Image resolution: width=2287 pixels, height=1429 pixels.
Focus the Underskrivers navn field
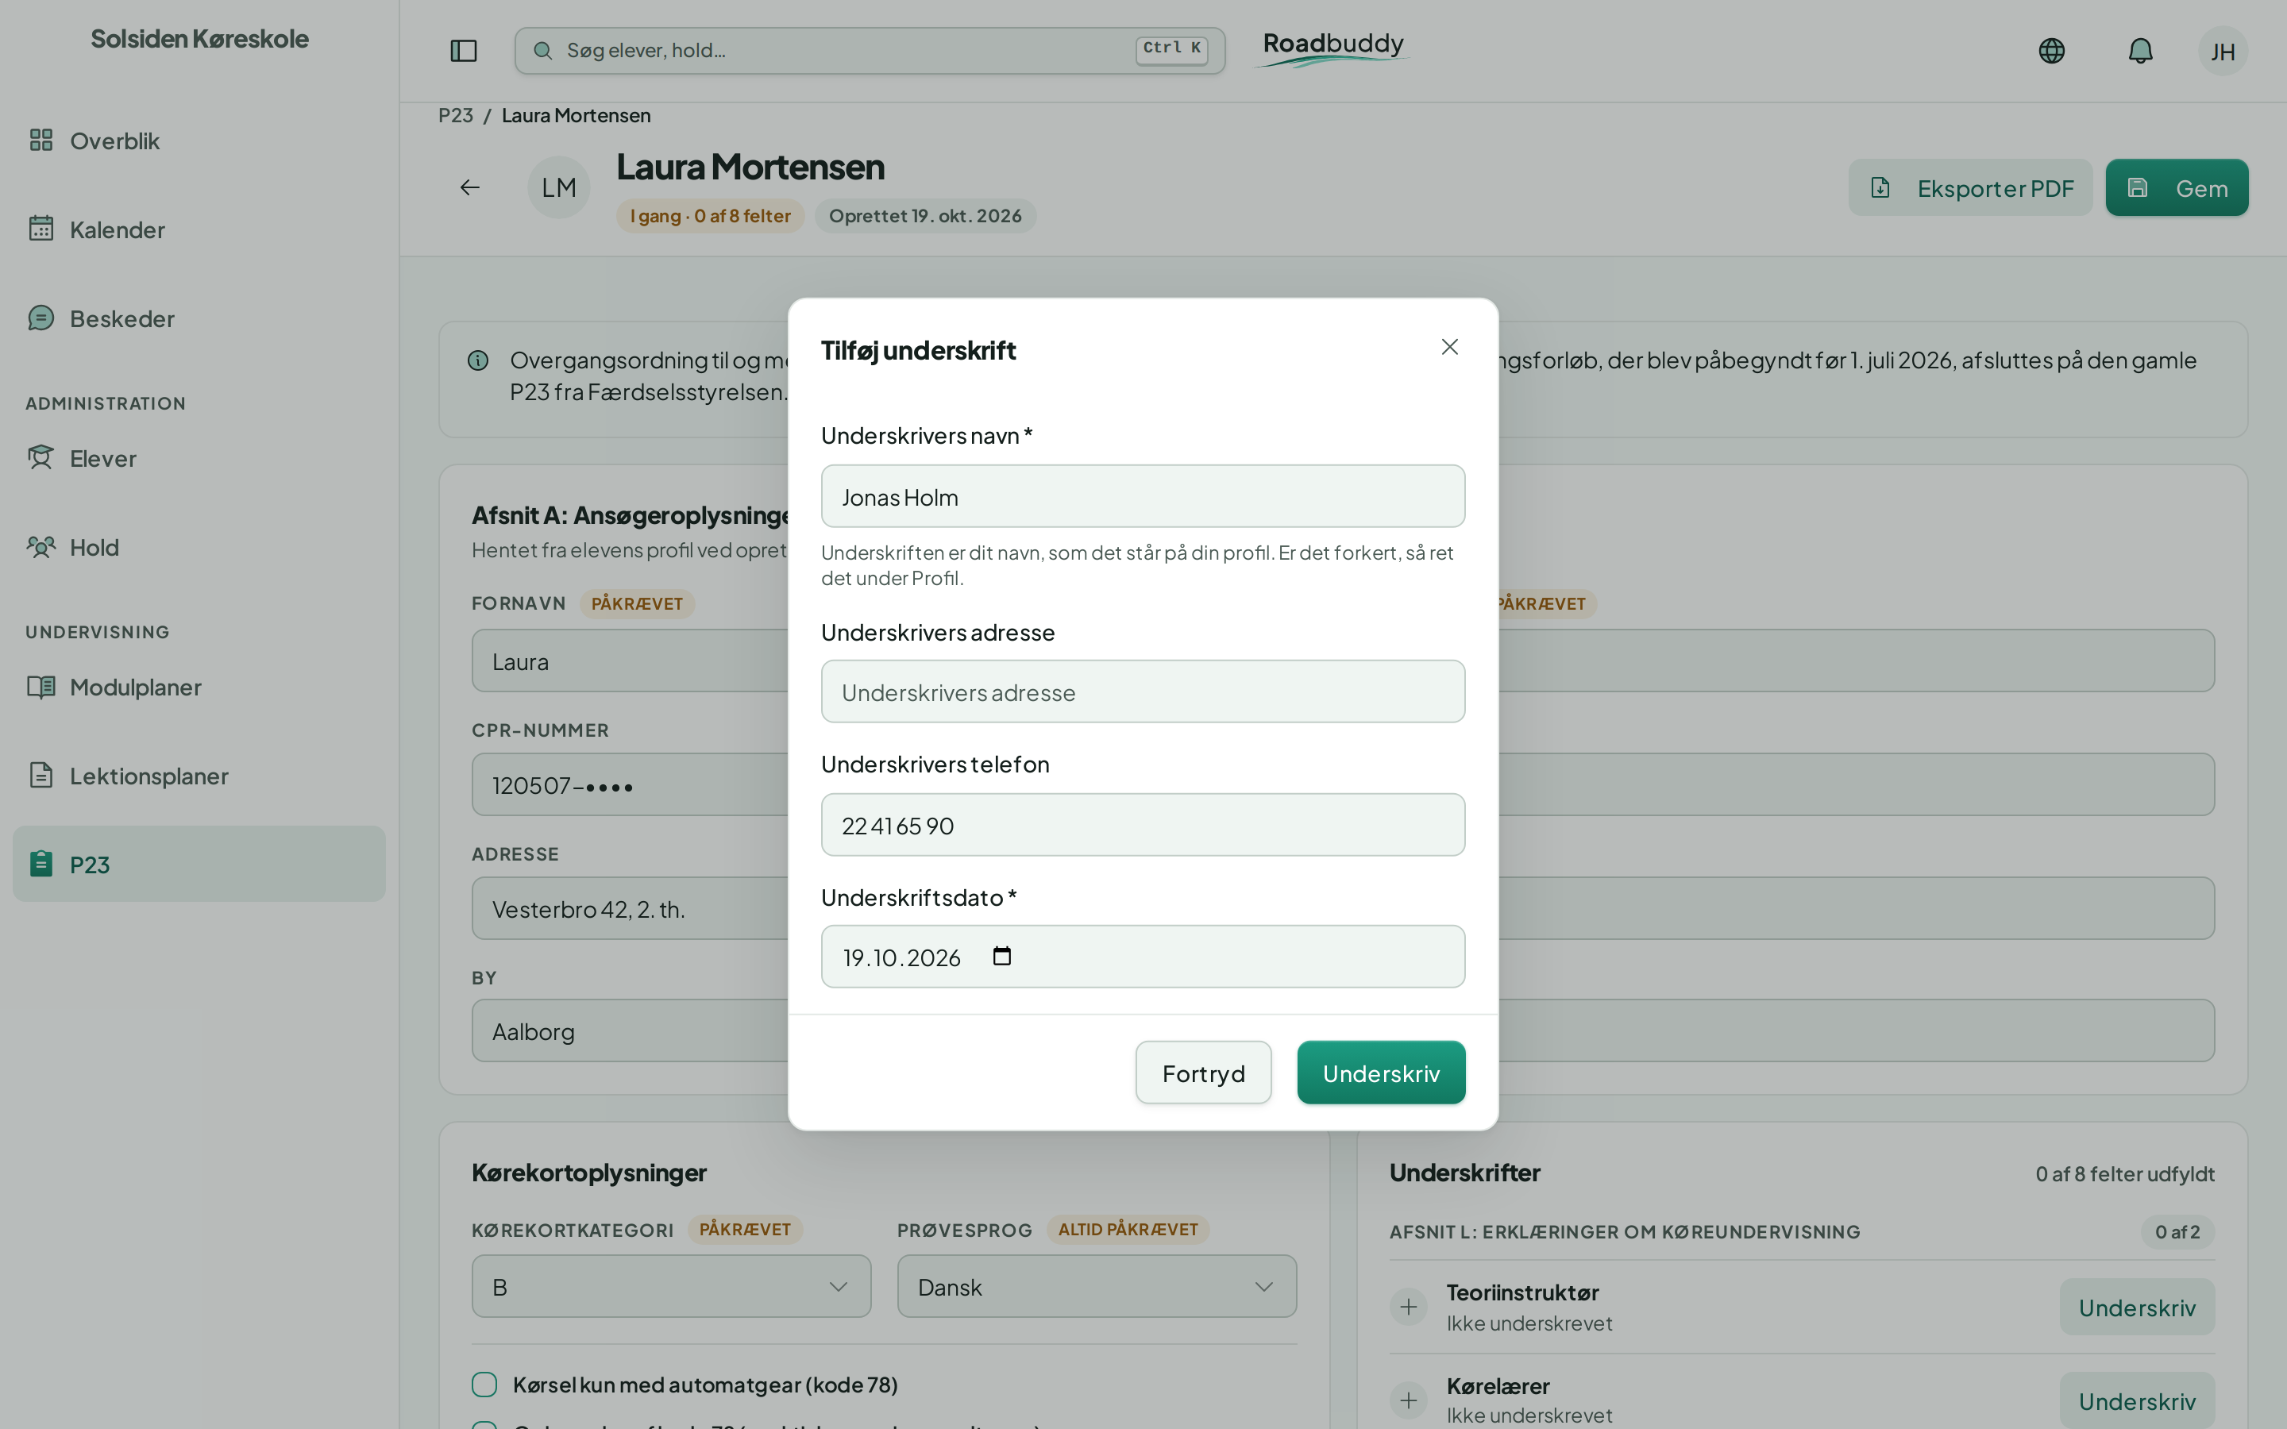point(1143,496)
